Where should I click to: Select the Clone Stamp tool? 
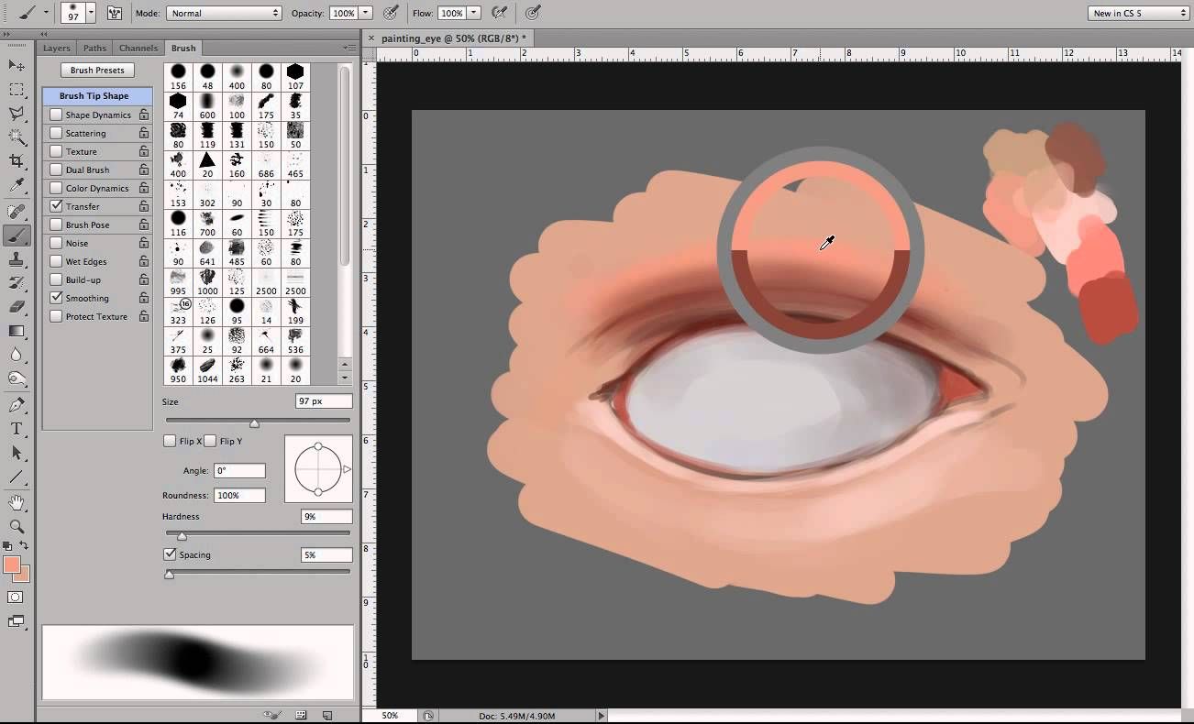(x=17, y=259)
